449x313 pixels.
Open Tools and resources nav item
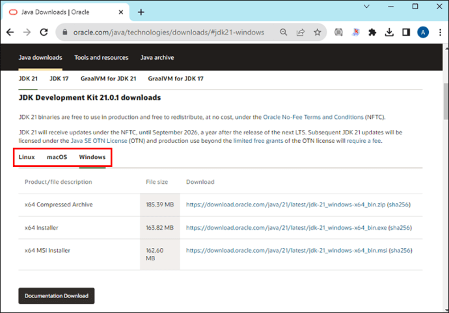(102, 58)
